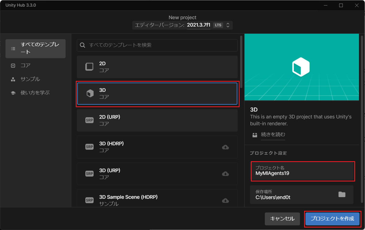Click the list icon beside すべてのテンプレート
The width and height of the screenshot is (365, 230).
click(x=13, y=49)
